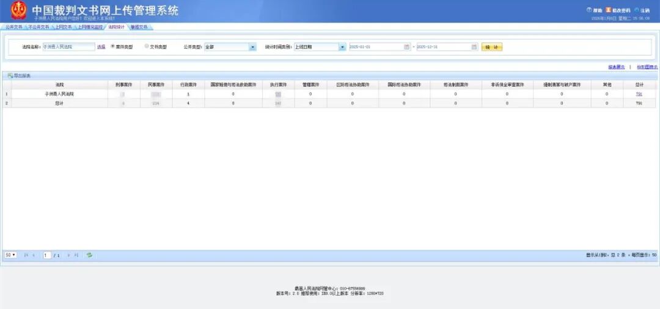Click the 选择 link beside court name

[x=101, y=47]
